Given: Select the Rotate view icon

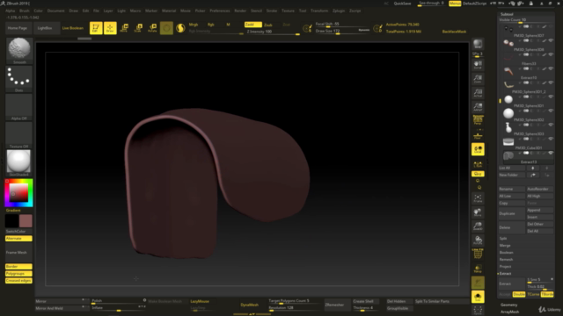Looking at the screenshot, I should click(478, 240).
